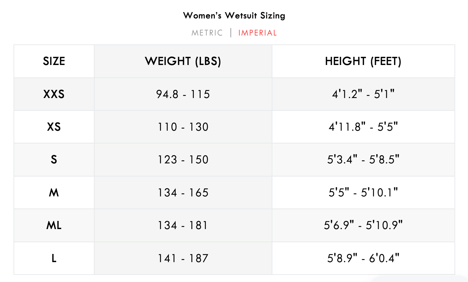The width and height of the screenshot is (468, 282).
Task: Select the 123 - 150 weight value
Action: click(x=183, y=159)
